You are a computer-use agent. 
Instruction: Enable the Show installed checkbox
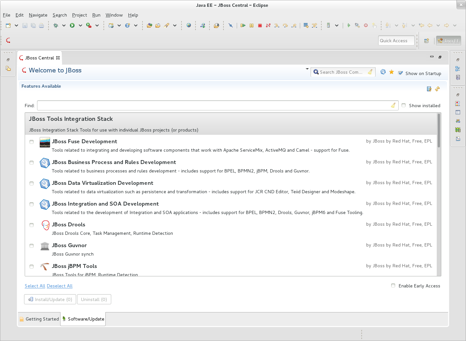[x=404, y=105]
